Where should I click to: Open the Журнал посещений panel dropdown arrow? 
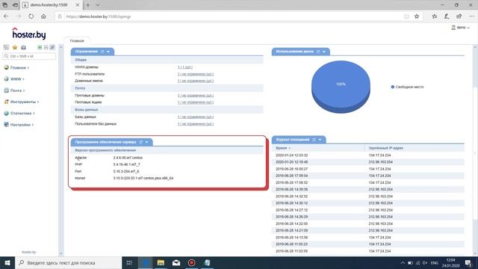[x=320, y=140]
